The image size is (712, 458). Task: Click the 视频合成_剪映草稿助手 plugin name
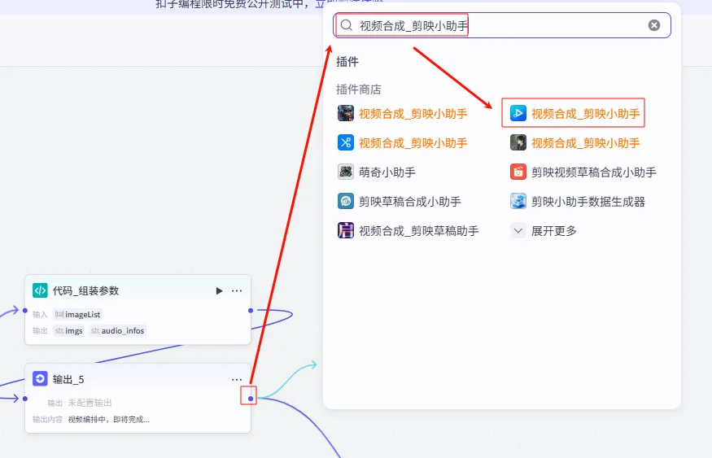pyautogui.click(x=419, y=231)
